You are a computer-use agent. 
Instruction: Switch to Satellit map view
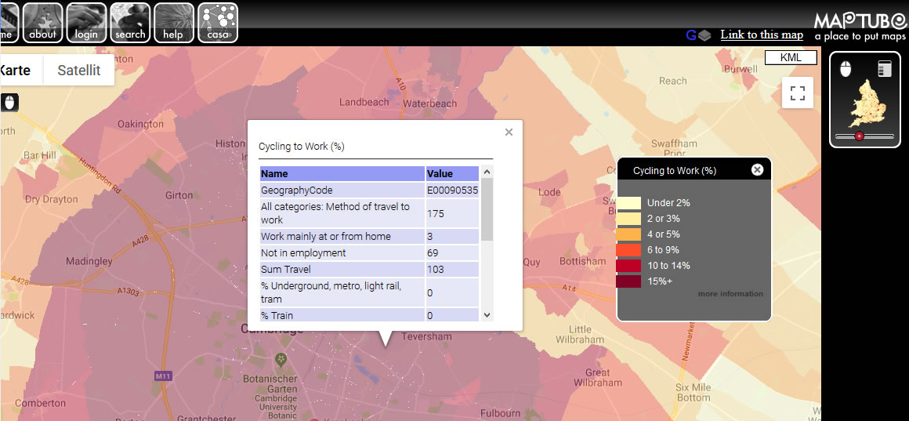click(79, 70)
